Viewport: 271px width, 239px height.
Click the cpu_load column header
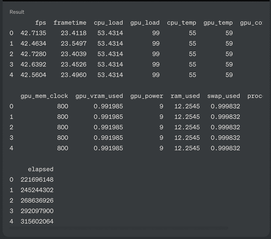(x=108, y=23)
